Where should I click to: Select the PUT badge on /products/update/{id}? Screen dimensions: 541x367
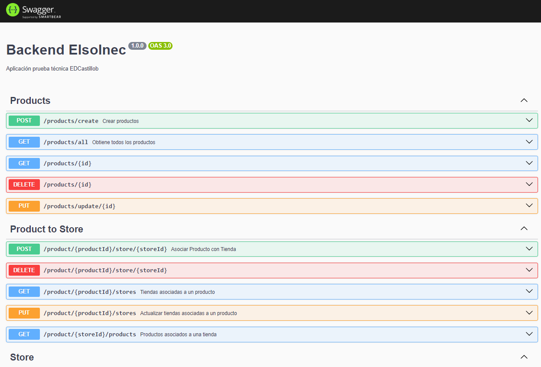coord(24,206)
